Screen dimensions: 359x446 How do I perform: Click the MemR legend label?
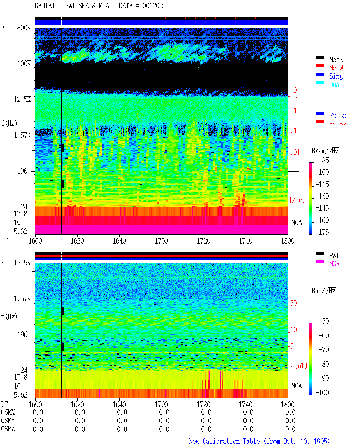pyautogui.click(x=336, y=59)
